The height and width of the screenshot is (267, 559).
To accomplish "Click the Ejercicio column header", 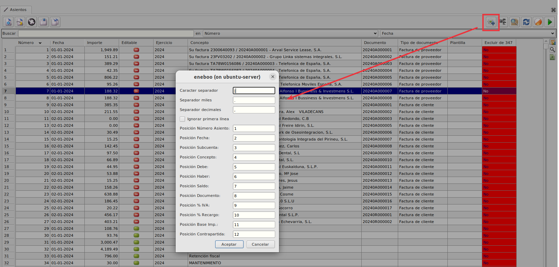I will 171,43.
